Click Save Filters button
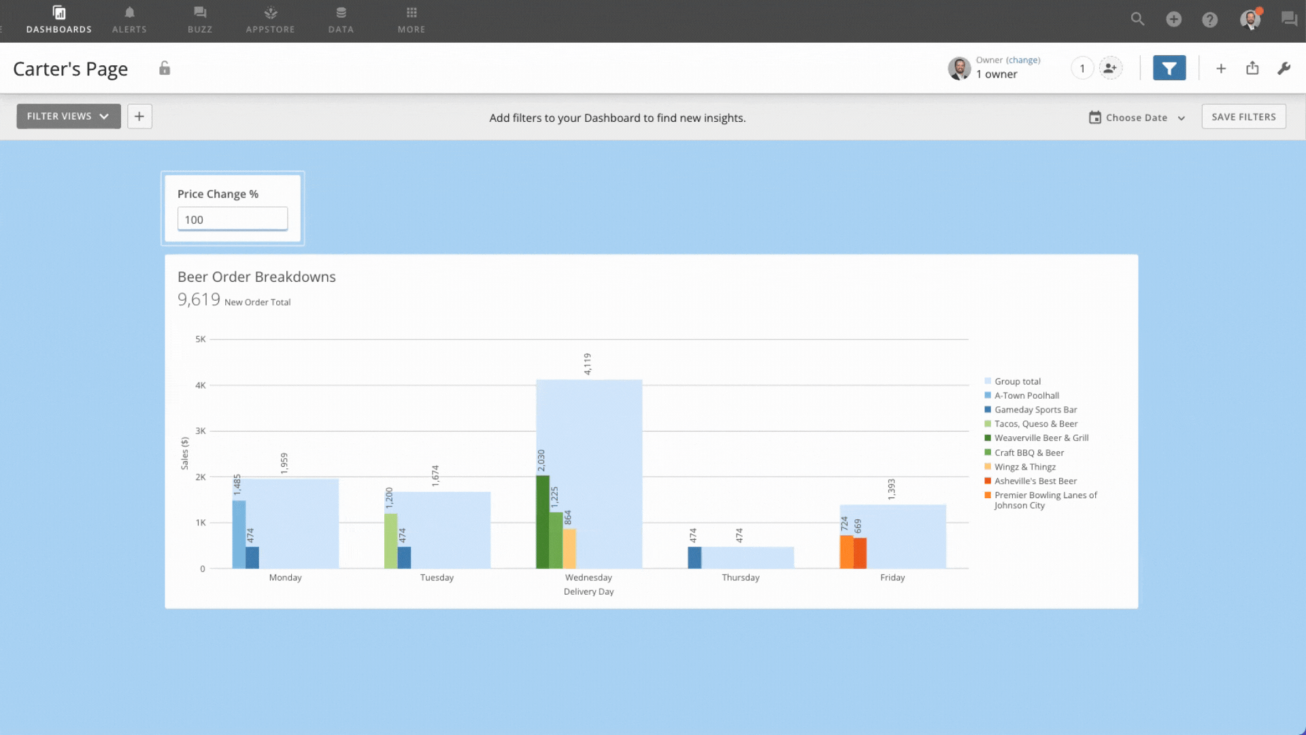 tap(1244, 116)
